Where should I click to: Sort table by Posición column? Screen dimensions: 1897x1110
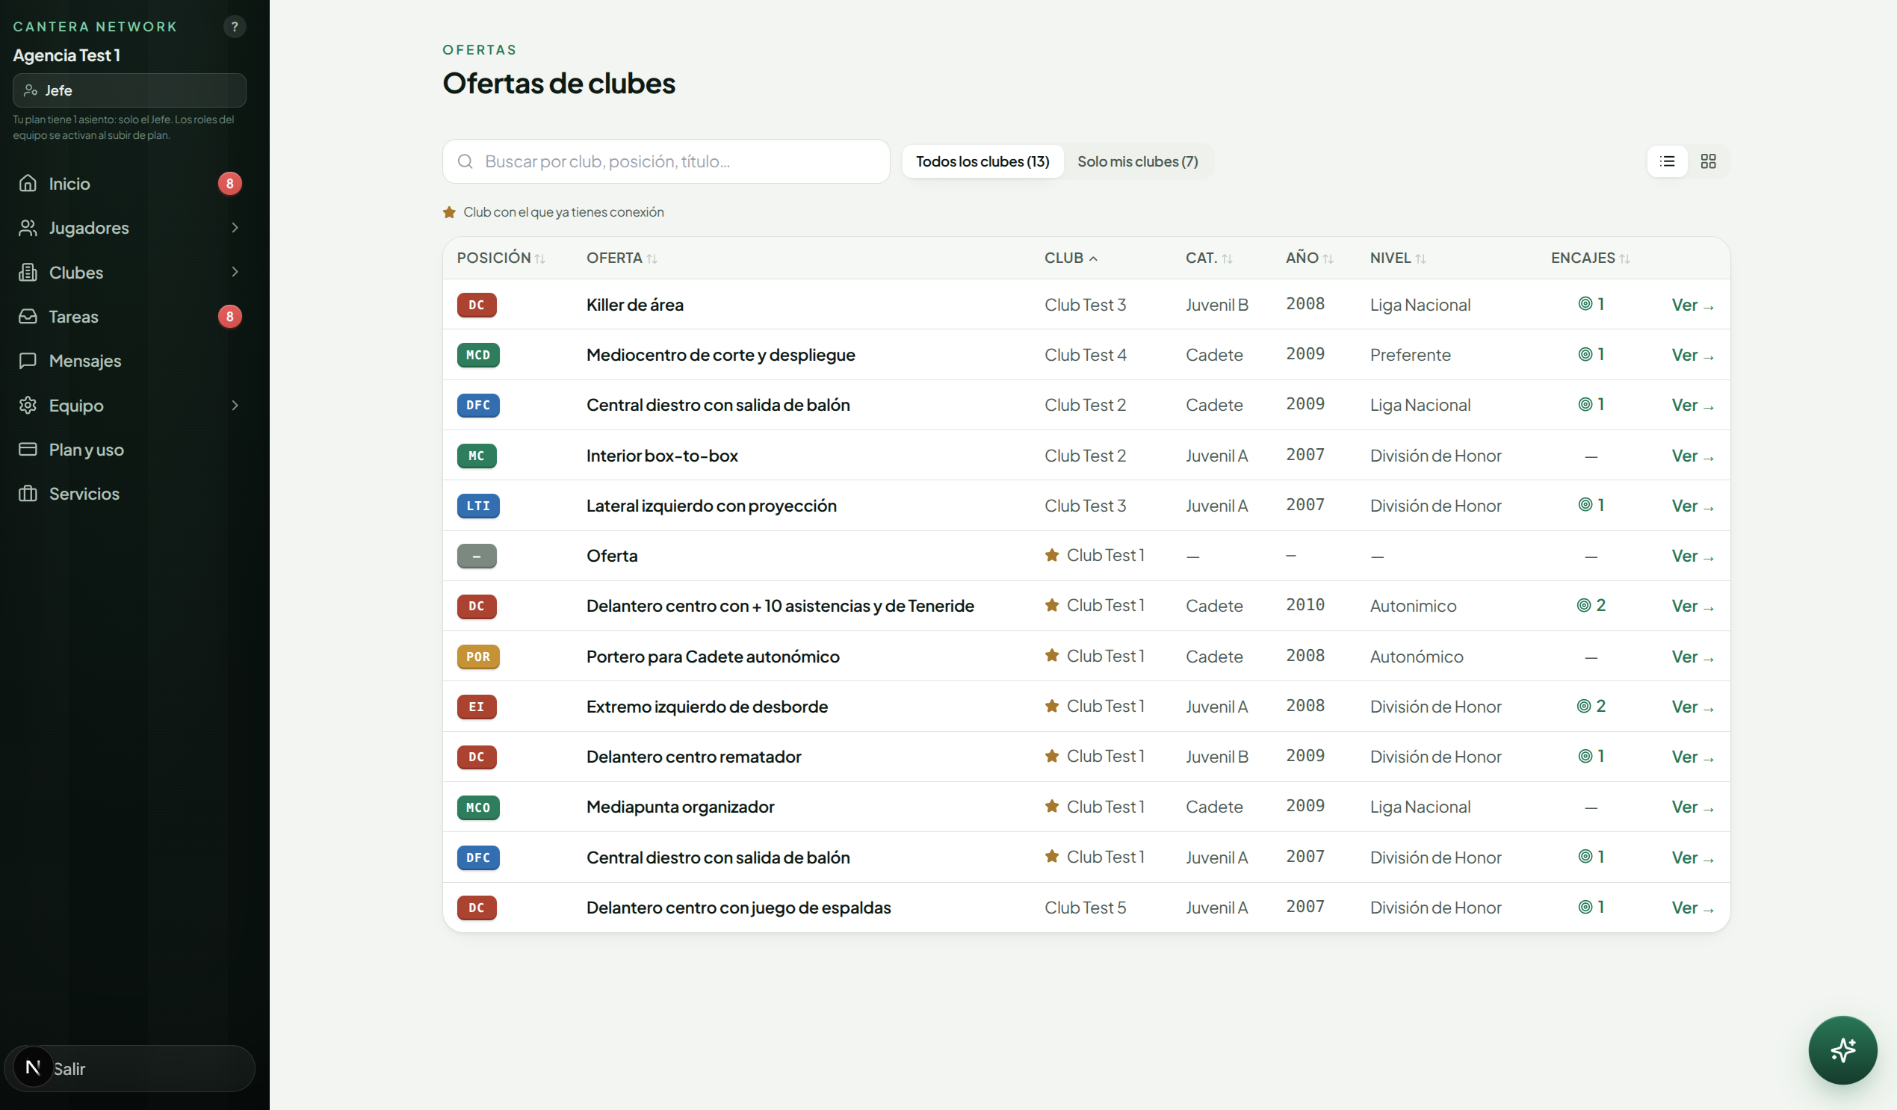501,258
